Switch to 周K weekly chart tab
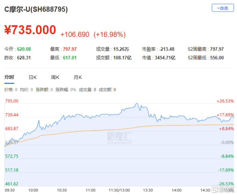 pyautogui.click(x=55, y=77)
